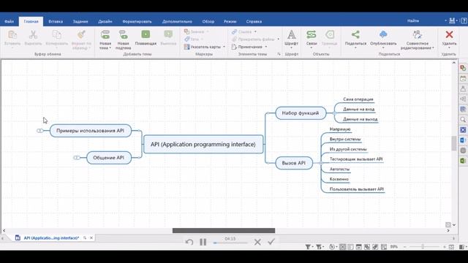This screenshot has width=468, height=263.
Task: Click the magnifier icon in the right sidebar
Action: [x=463, y=120]
